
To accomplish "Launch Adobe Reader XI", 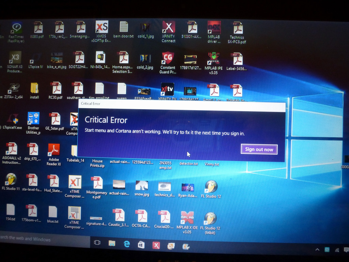I will pyautogui.click(x=54, y=155).
